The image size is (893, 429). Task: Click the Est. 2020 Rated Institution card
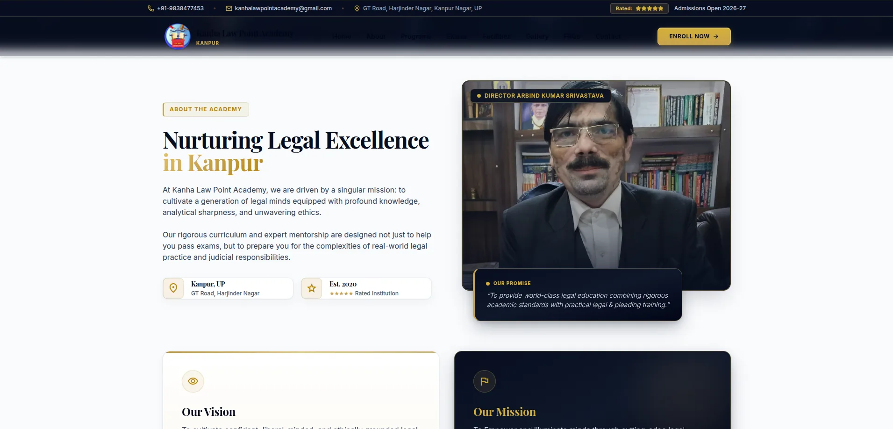(x=366, y=288)
